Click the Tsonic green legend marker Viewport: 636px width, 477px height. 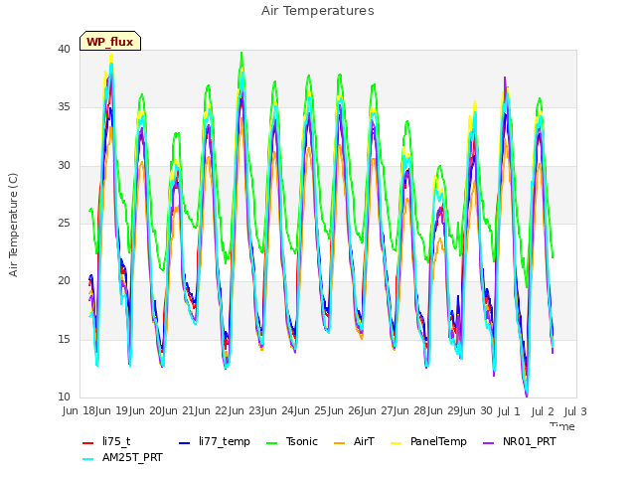(x=271, y=443)
